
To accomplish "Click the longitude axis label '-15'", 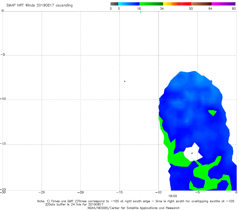I will click(119, 192).
